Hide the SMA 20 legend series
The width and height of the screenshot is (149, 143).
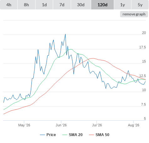(72, 135)
